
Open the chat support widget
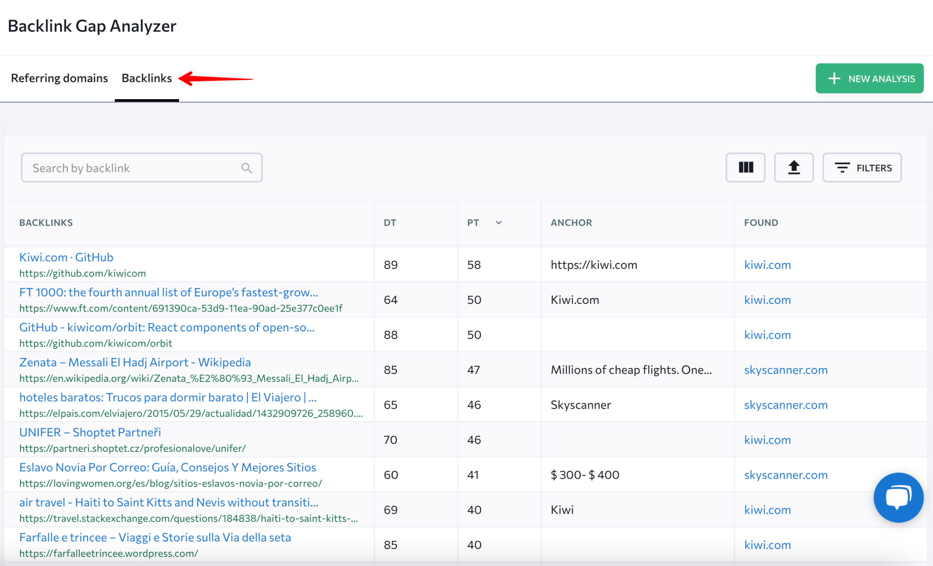point(898,497)
